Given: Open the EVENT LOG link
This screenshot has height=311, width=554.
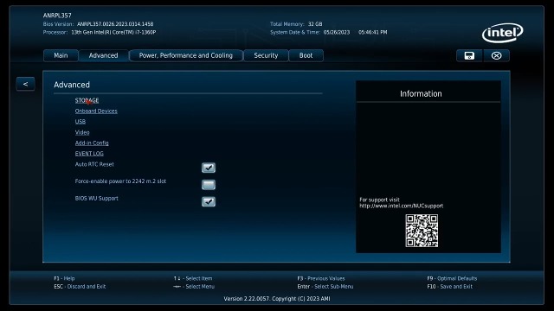Looking at the screenshot, I should [89, 154].
